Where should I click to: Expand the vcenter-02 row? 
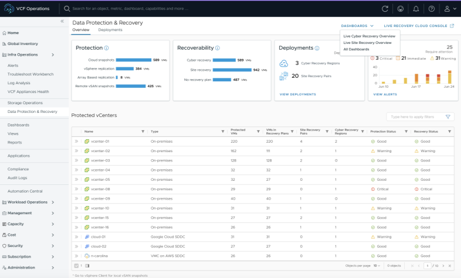click(x=76, y=151)
